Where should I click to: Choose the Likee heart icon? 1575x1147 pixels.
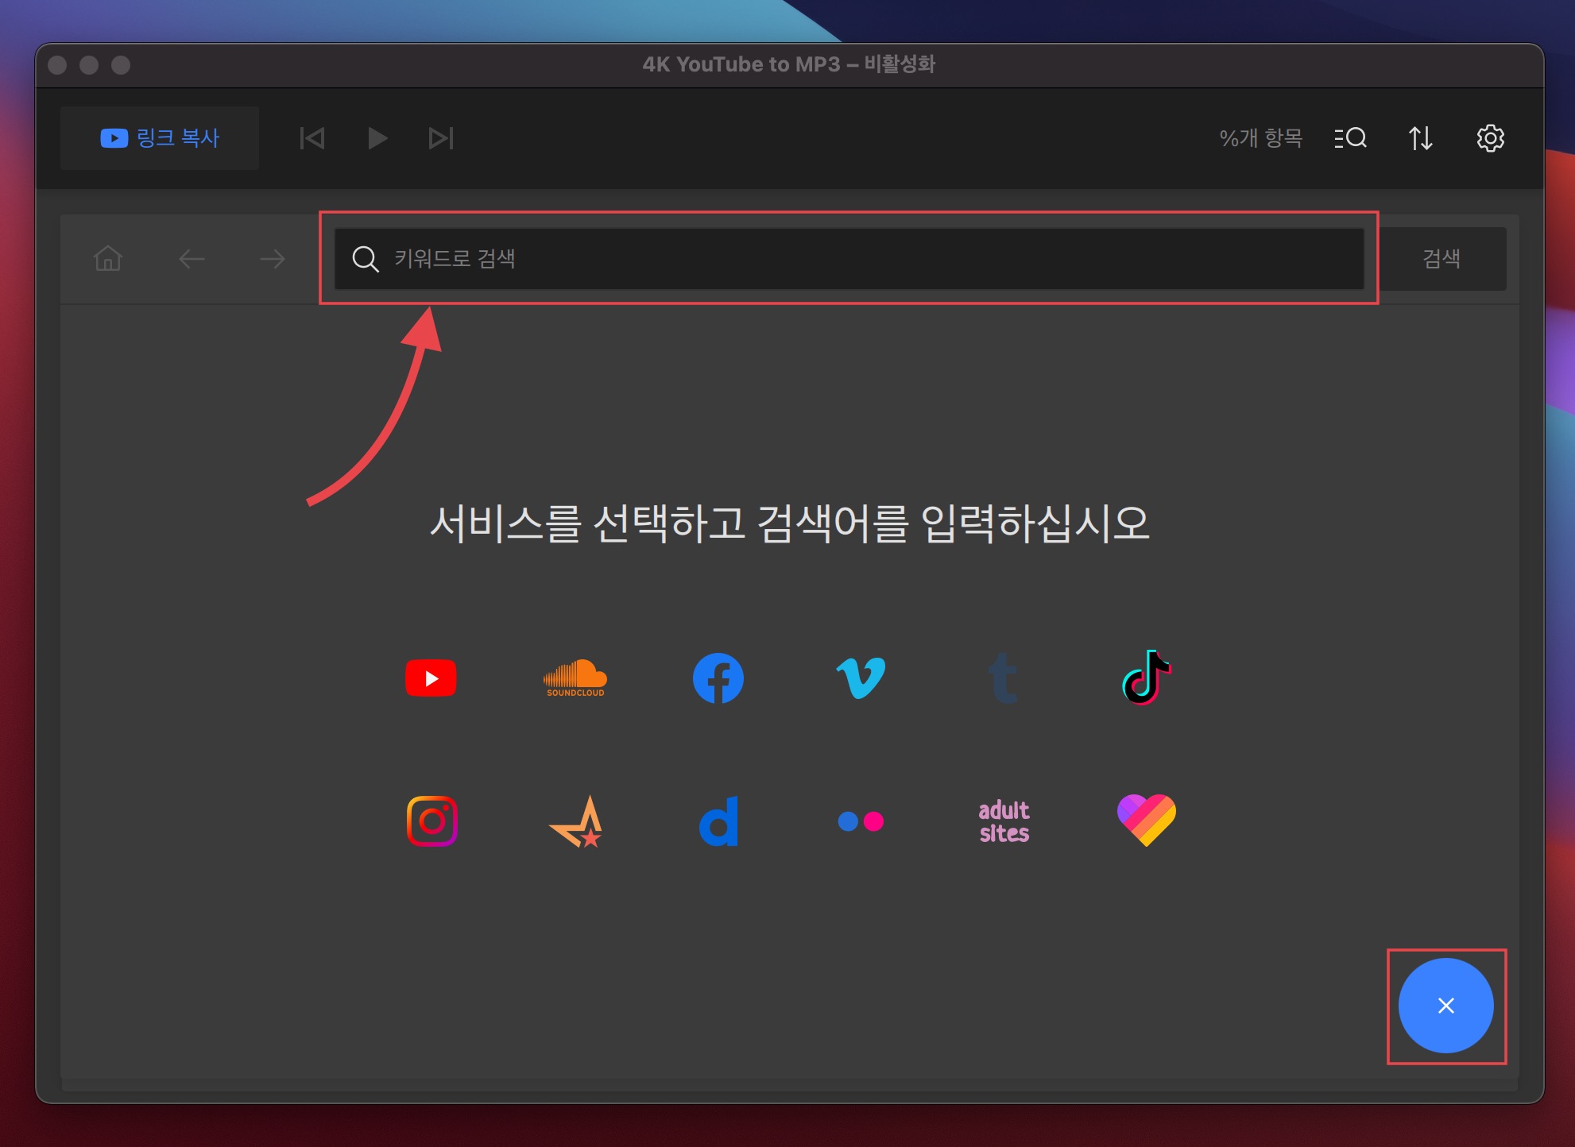(x=1146, y=821)
